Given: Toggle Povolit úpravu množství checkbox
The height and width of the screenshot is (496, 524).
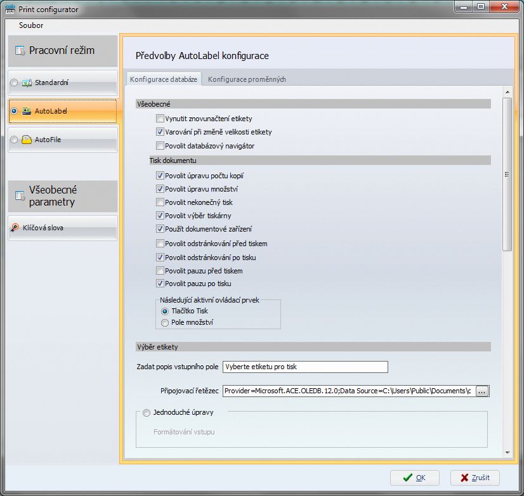Looking at the screenshot, I should point(160,189).
